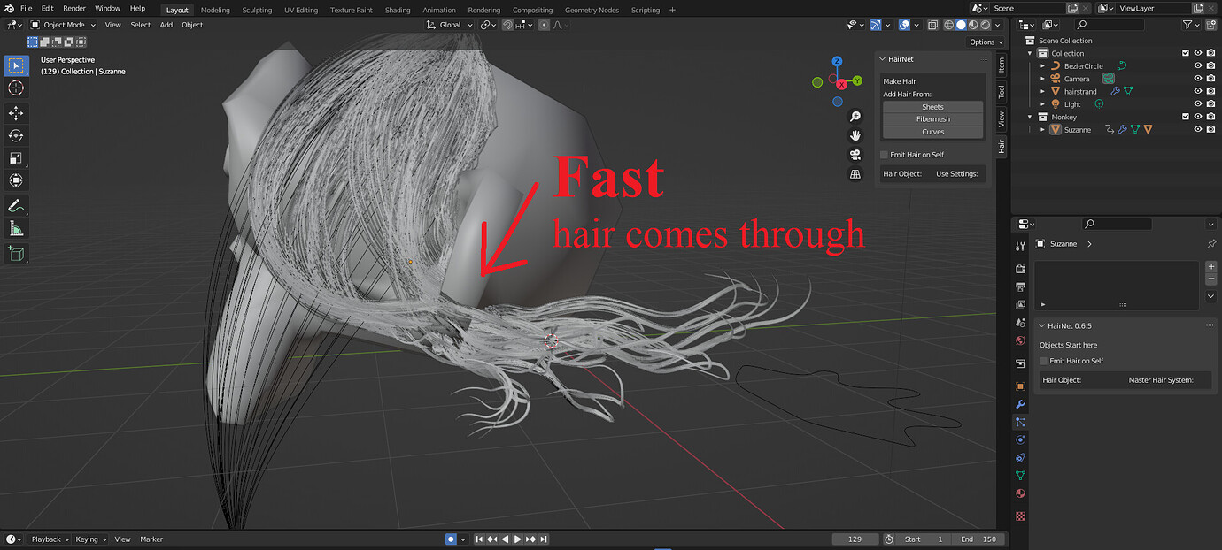Uncheck the Collection exclude checkbox
The image size is (1222, 550).
coord(1186,53)
